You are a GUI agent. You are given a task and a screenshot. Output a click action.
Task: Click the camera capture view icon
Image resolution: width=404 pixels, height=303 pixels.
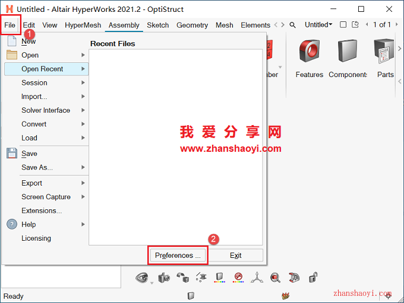click(x=164, y=278)
